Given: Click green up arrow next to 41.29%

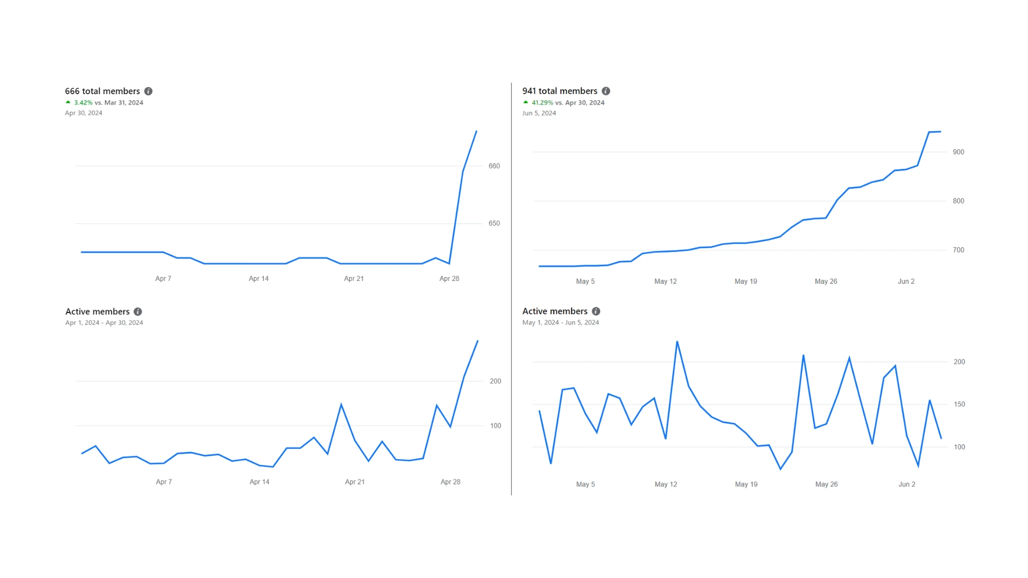Looking at the screenshot, I should pyautogui.click(x=526, y=102).
